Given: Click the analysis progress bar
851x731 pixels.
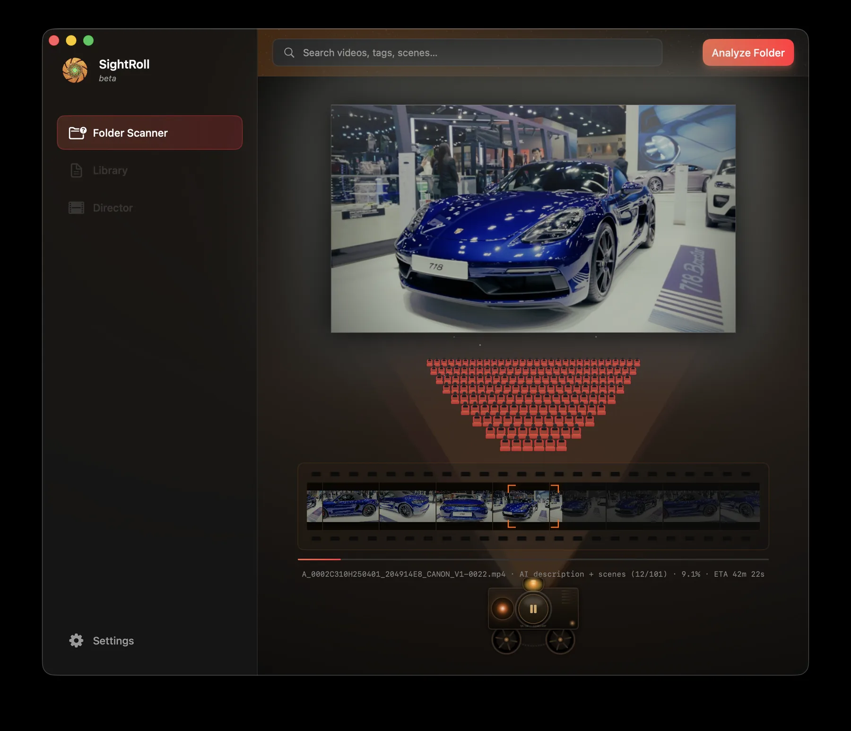Looking at the screenshot, I should click(x=533, y=559).
